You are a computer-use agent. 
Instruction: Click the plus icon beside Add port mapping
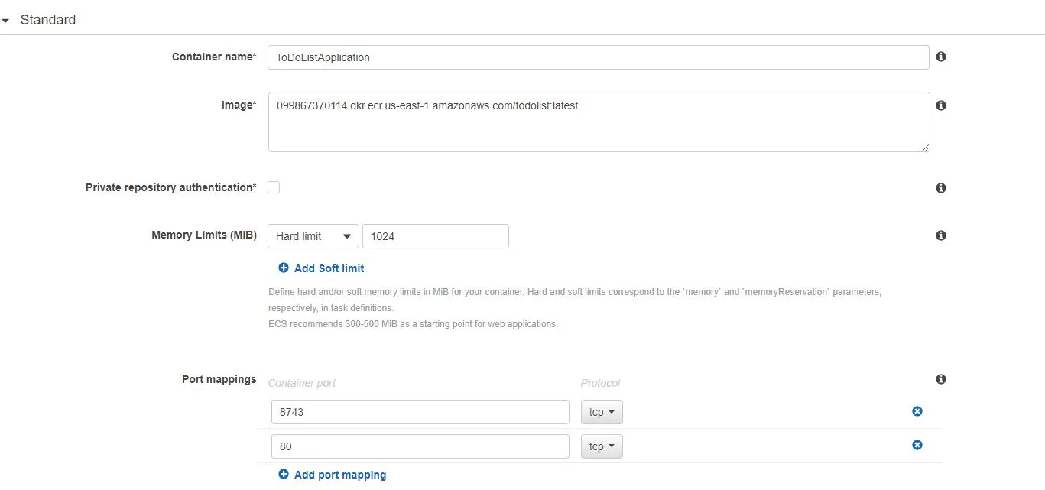284,475
